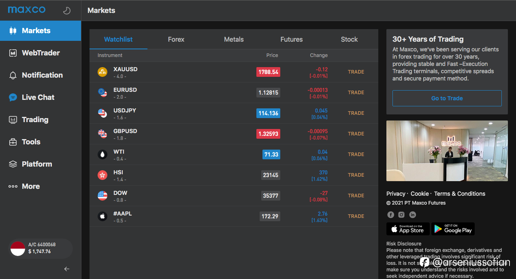Download on the App Store badge
This screenshot has width=516, height=279.
(407, 229)
